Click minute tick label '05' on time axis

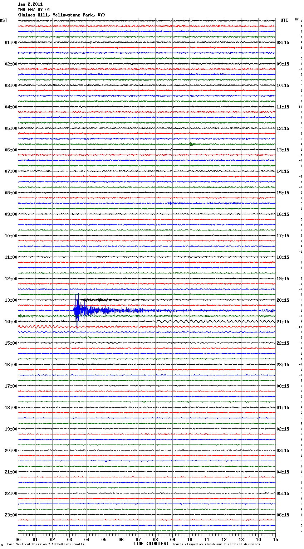[104, 539]
